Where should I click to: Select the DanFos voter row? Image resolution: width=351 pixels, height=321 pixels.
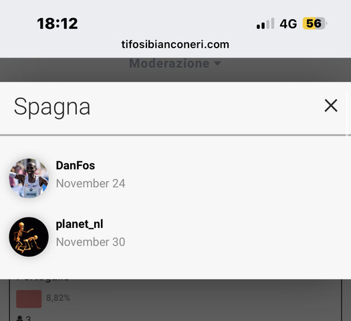click(x=175, y=178)
